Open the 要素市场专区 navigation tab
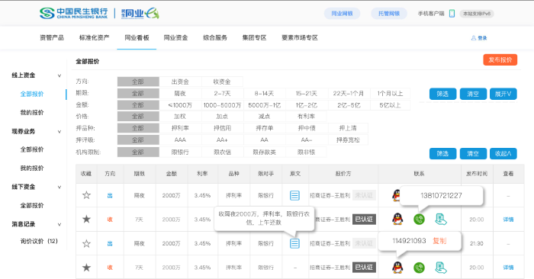Viewport: 534px width, 279px height. (x=300, y=38)
